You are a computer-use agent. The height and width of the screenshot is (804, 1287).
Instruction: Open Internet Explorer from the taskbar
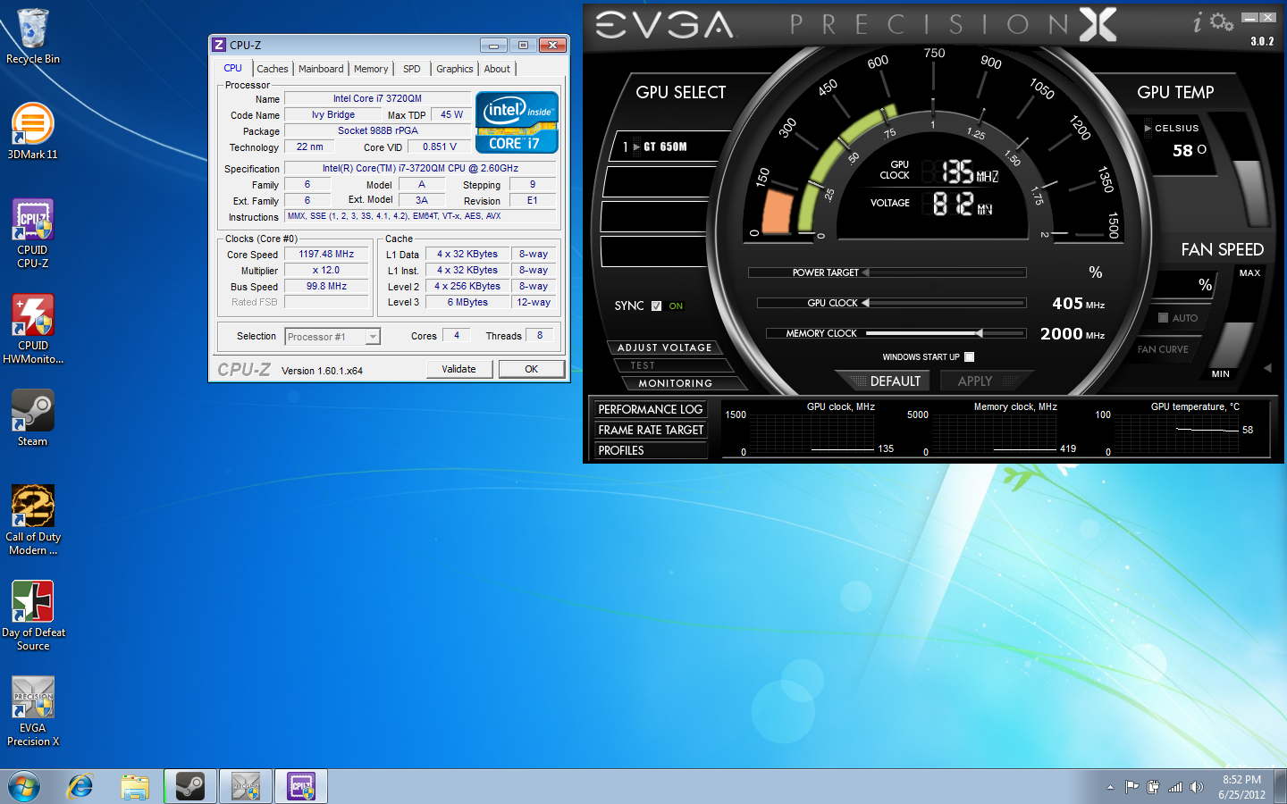[x=80, y=787]
